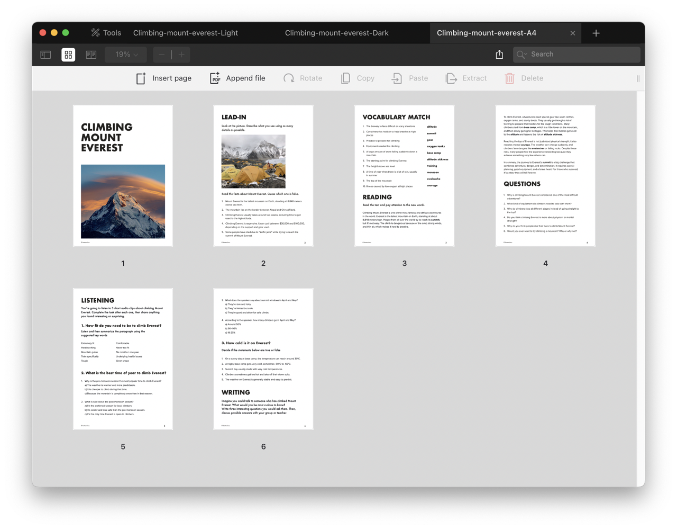Screen dimensions: 677x529
Task: Select the page 1 cover thumbnail
Action: [x=123, y=175]
